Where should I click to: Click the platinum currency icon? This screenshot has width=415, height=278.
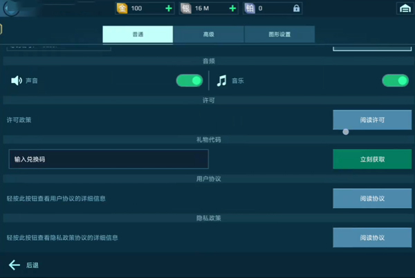click(250, 8)
